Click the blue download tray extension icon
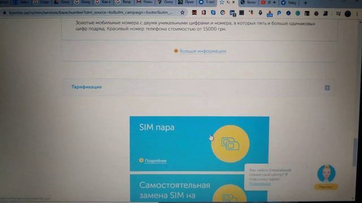This screenshot has width=362, height=203. [x=269, y=14]
